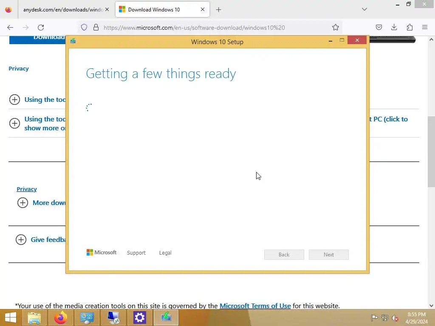The image size is (435, 326).
Task: Open Legal link in setup window
Action: 165,253
